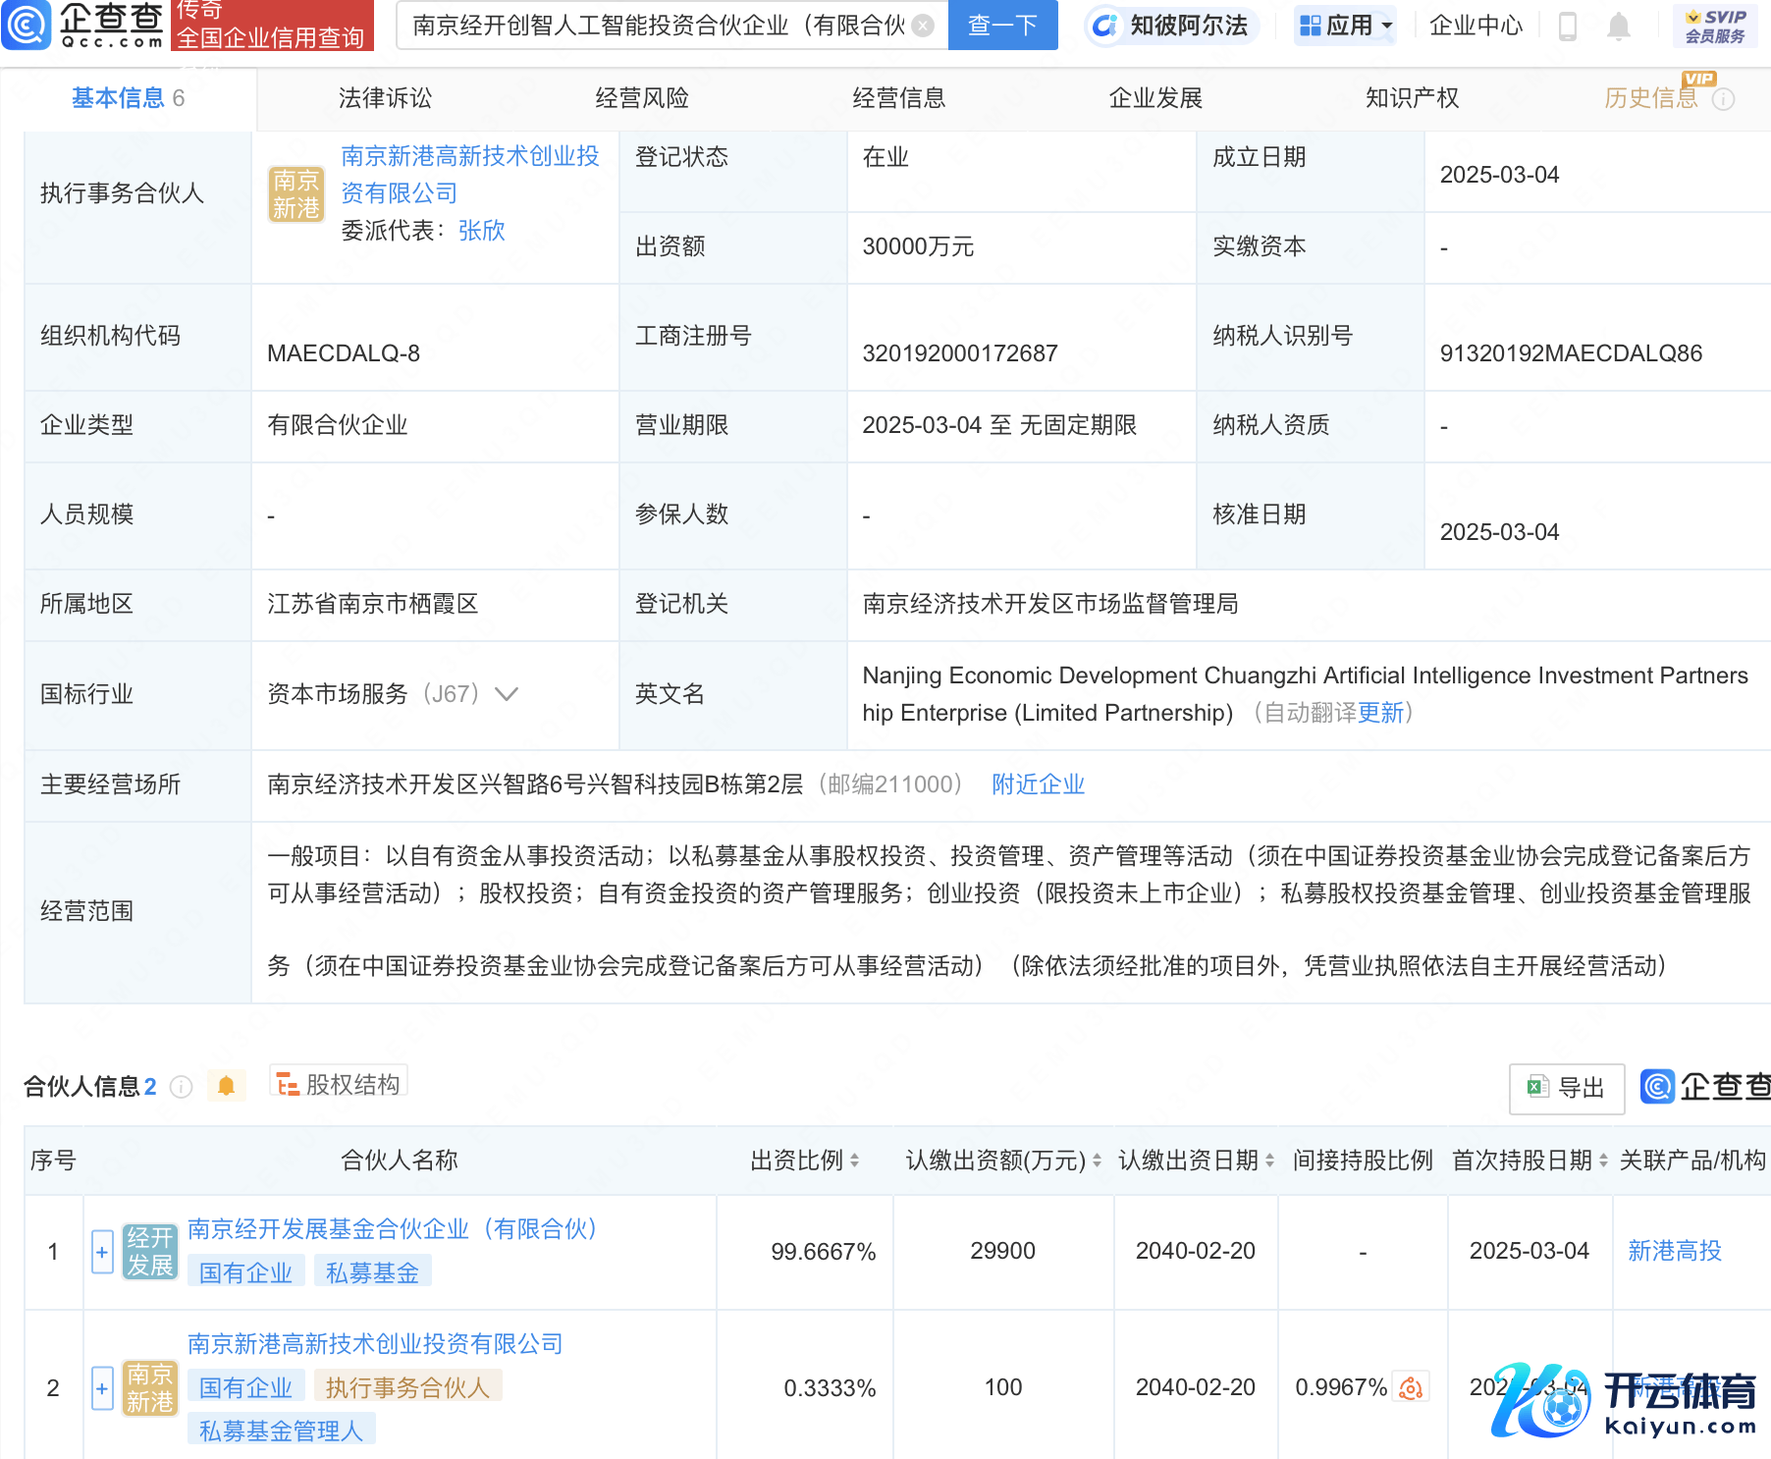Screen dimensions: 1771x1459
Task: Sort by 认缴出资日期 column
Action: click(1269, 1161)
